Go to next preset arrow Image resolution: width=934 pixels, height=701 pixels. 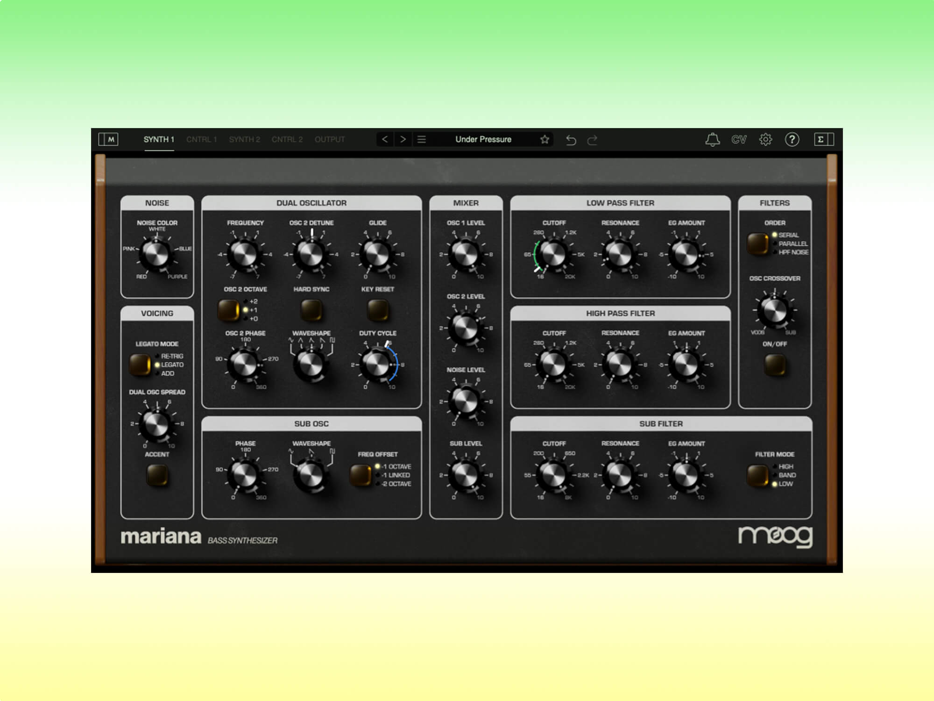point(403,139)
